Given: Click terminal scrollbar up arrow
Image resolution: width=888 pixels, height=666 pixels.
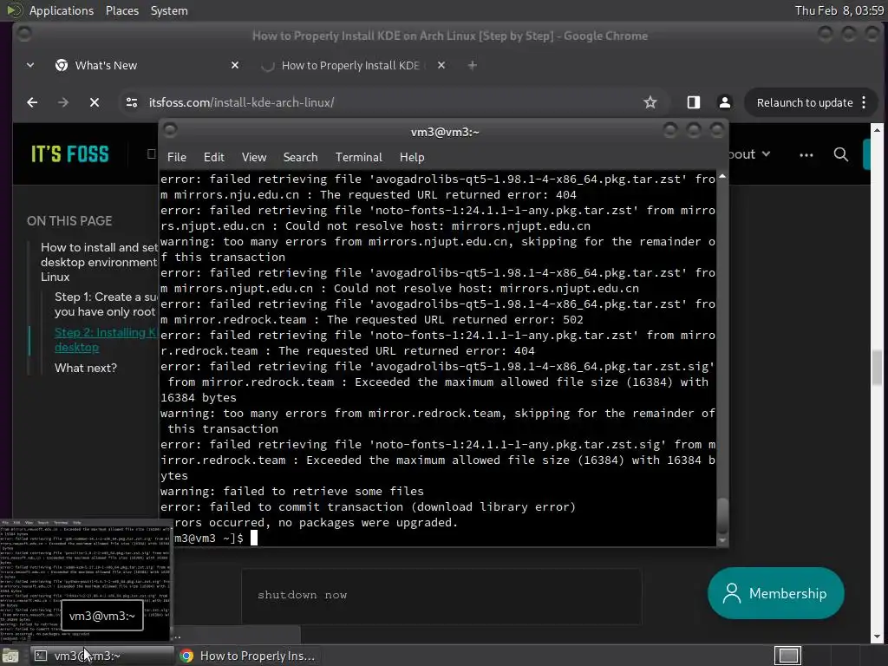Looking at the screenshot, I should coord(722,177).
